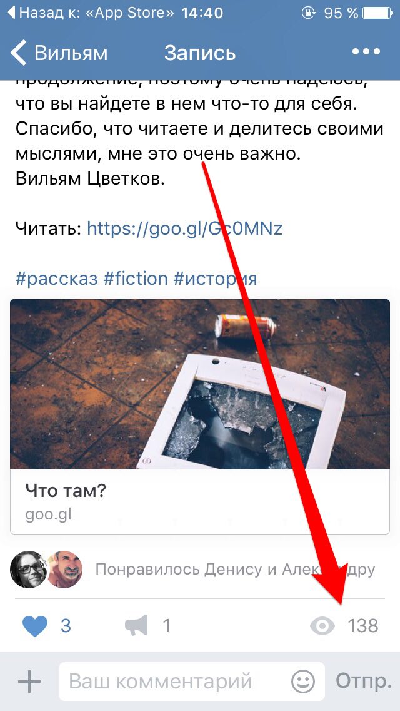
Task: Tap the plus attachment icon
Action: coord(29,682)
